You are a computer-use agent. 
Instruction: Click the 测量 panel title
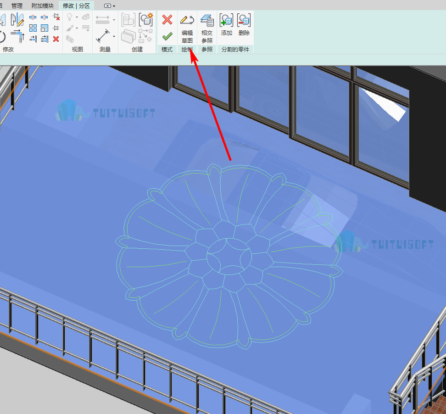[105, 50]
